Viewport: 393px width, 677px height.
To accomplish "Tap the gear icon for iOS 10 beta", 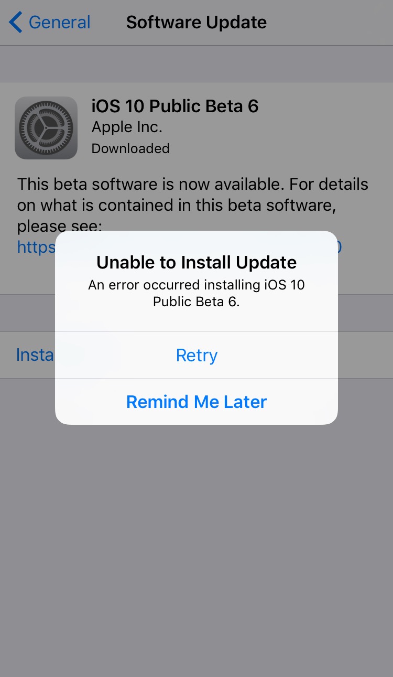I will [x=46, y=127].
